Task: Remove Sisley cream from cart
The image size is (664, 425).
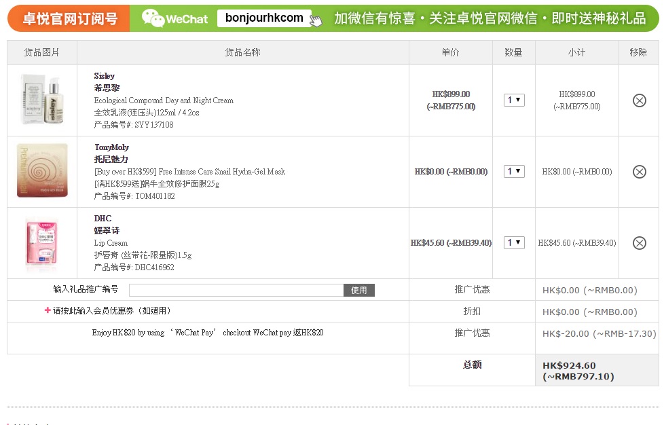Action: [639, 100]
